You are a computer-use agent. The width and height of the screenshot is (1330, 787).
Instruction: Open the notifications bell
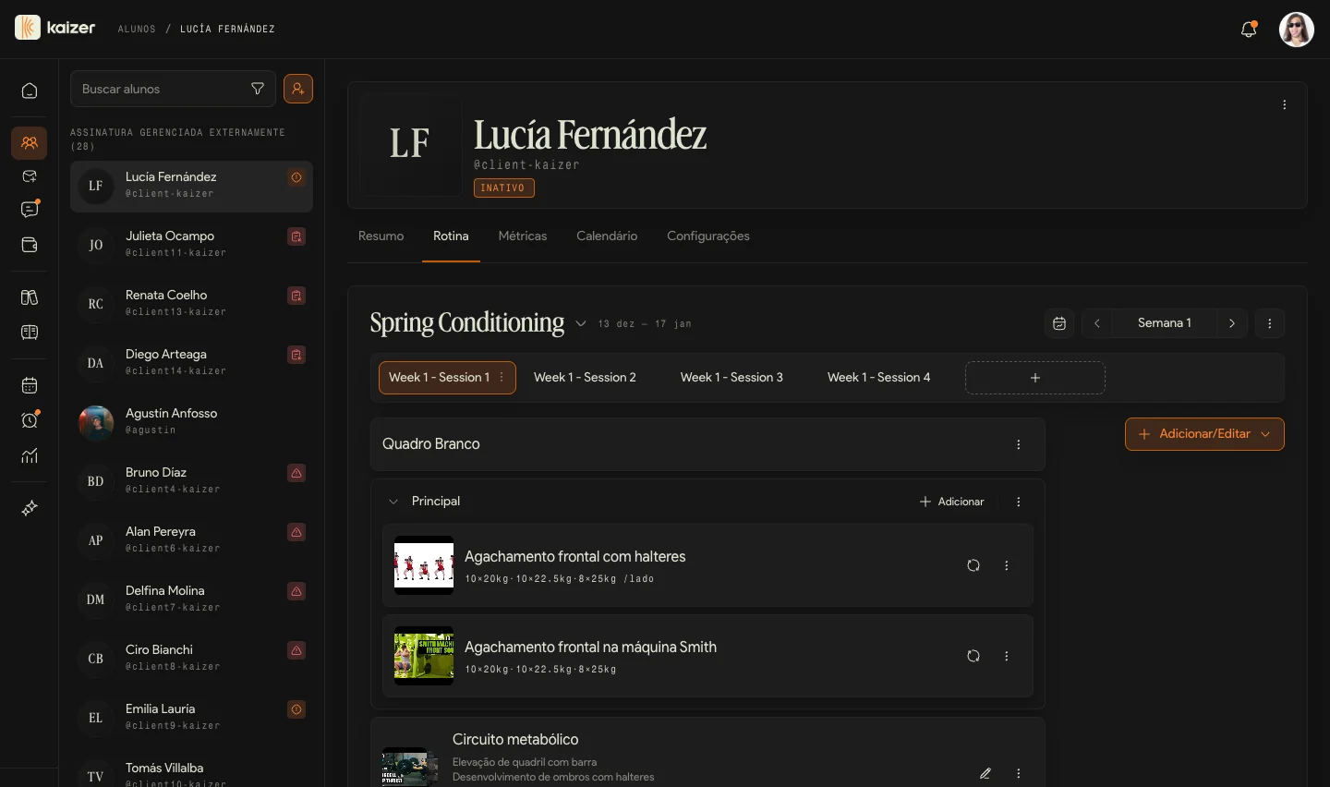1249,30
